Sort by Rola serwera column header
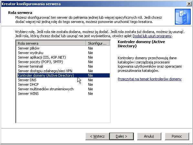Viewport: 193px width, 145px height. [x=51, y=43]
